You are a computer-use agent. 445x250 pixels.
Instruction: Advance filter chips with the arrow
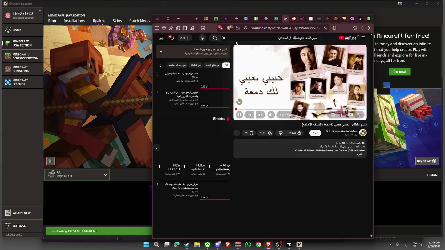(160, 65)
